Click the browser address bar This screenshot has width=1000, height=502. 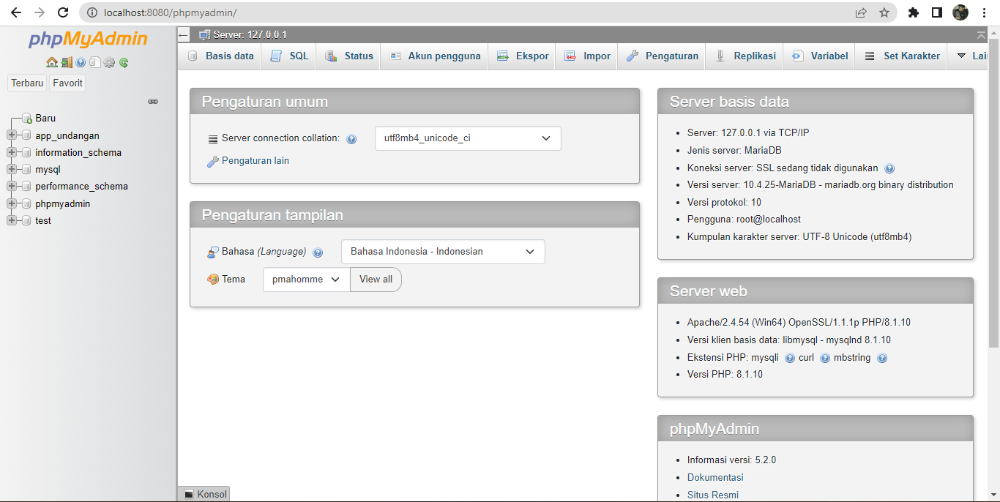(x=469, y=12)
